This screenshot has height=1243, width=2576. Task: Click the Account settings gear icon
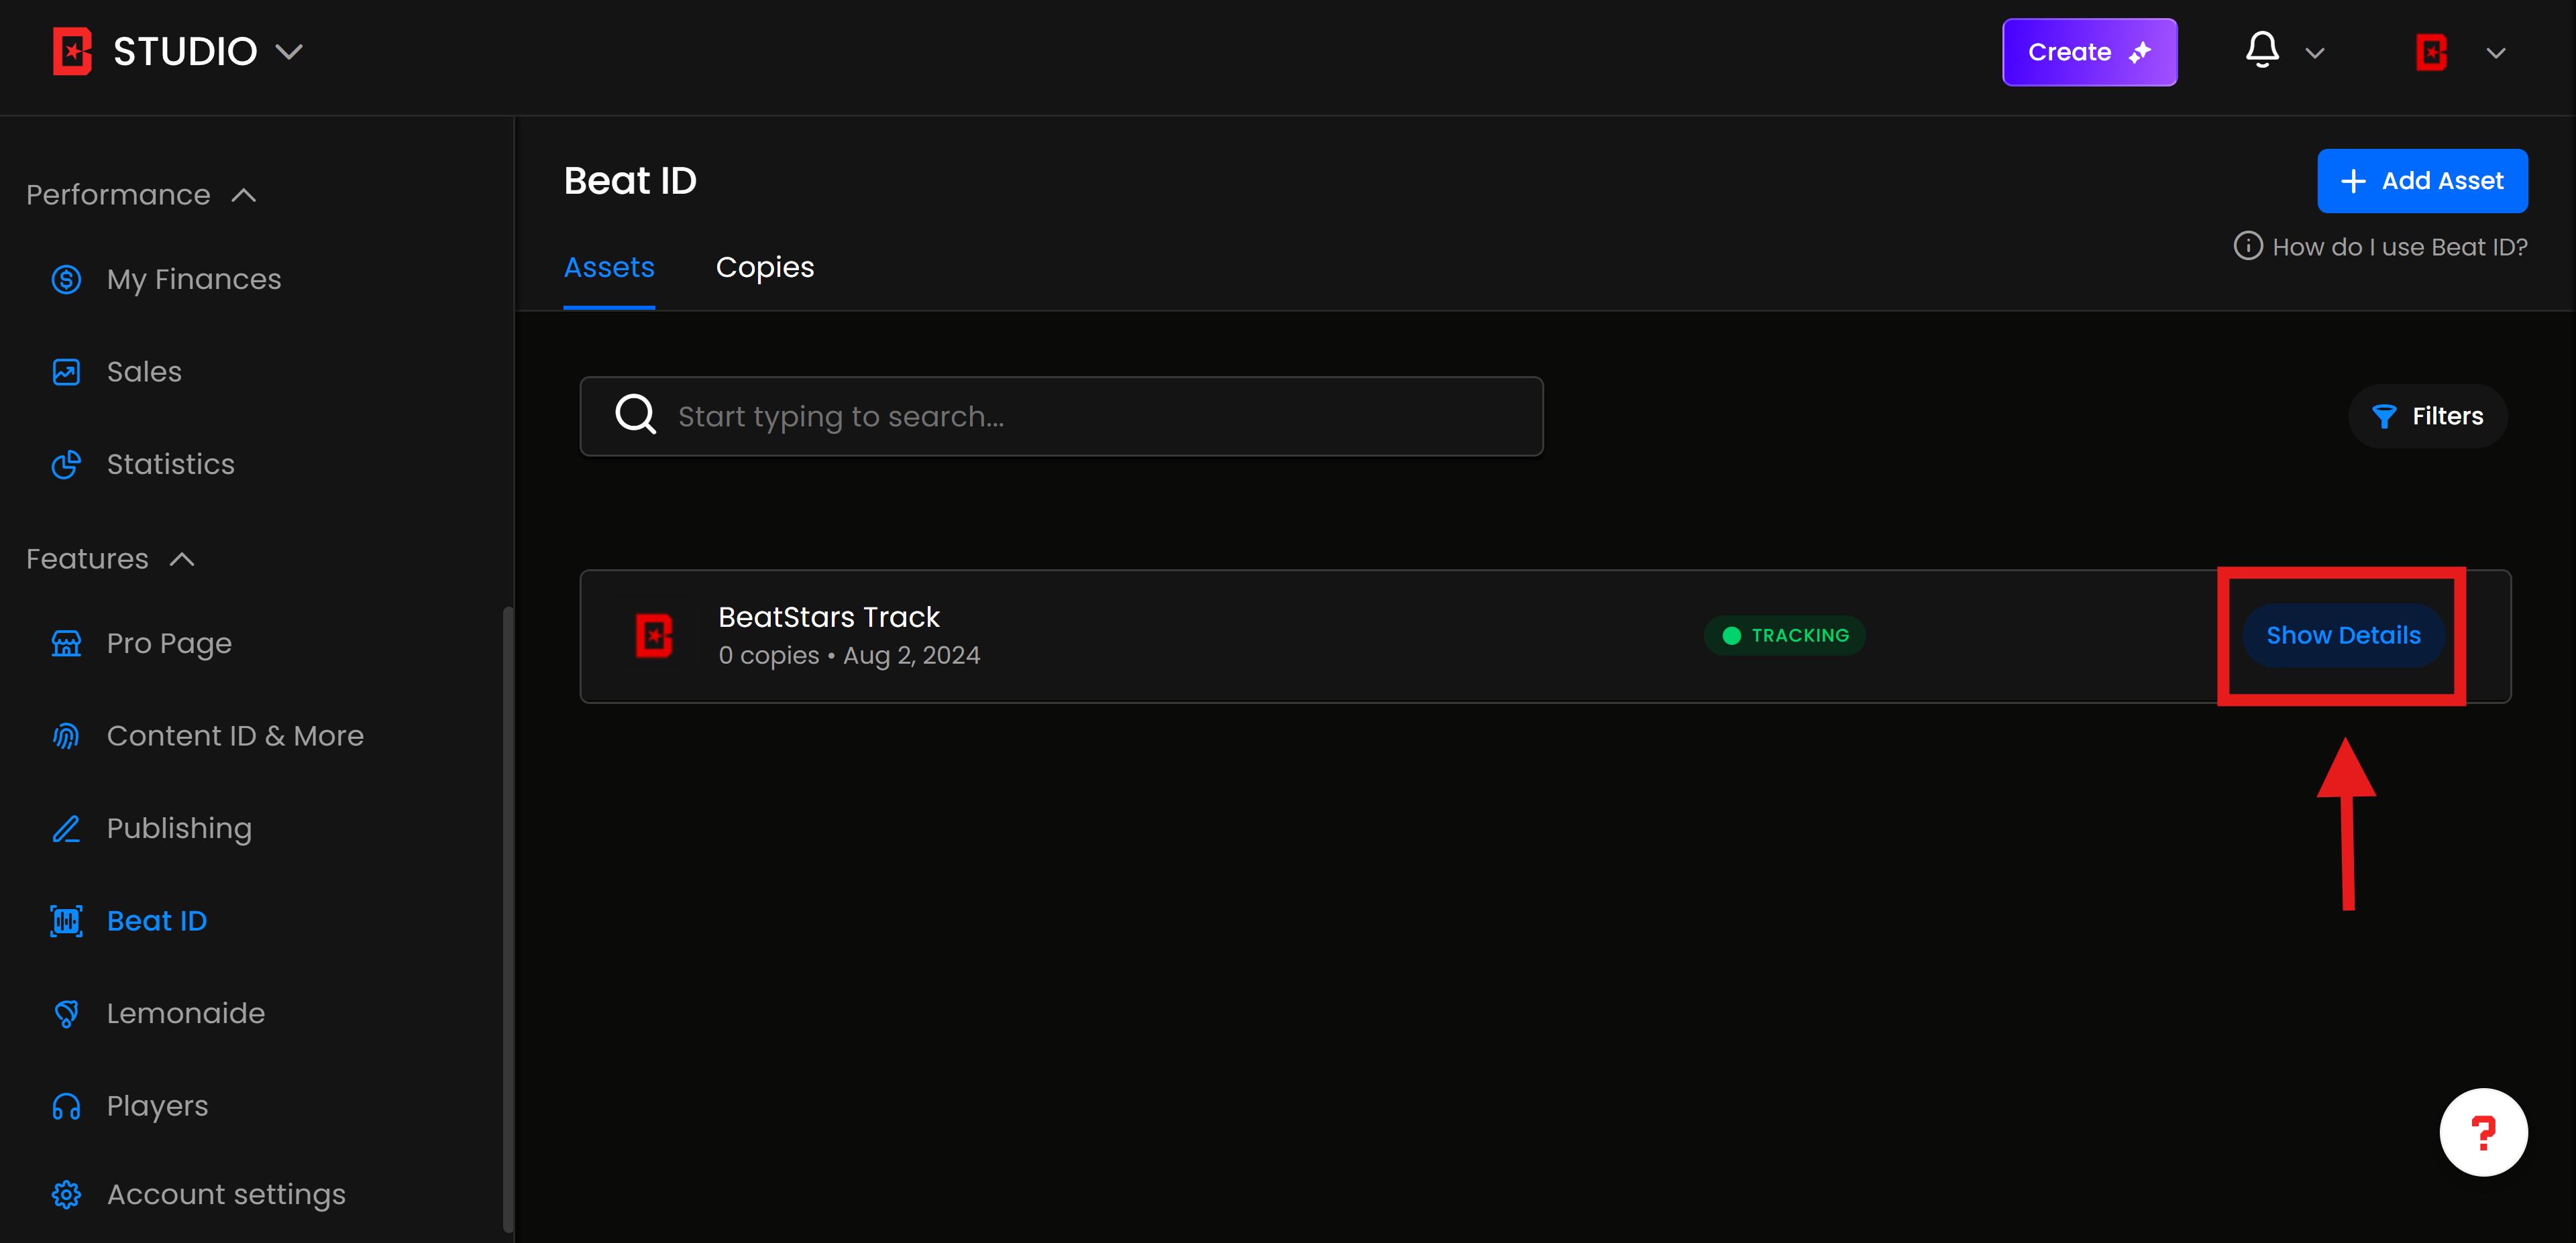66,1194
